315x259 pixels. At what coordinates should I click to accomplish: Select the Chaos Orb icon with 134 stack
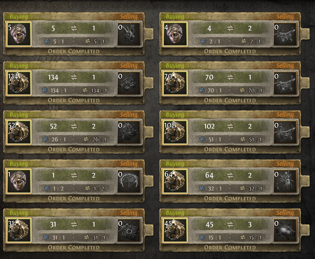point(19,83)
